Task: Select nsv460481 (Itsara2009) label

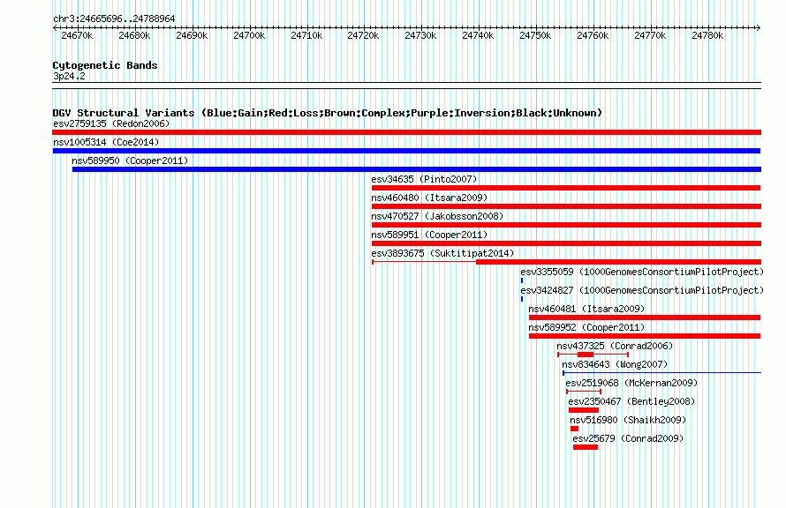Action: [x=586, y=309]
